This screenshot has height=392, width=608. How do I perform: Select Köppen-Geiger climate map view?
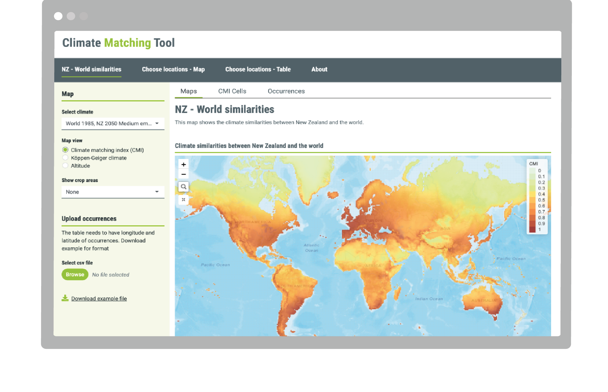tap(65, 158)
